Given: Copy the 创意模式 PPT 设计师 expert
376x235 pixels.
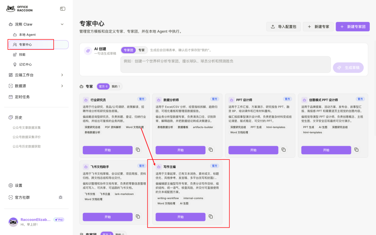Looking at the screenshot, I should click(x=357, y=150).
